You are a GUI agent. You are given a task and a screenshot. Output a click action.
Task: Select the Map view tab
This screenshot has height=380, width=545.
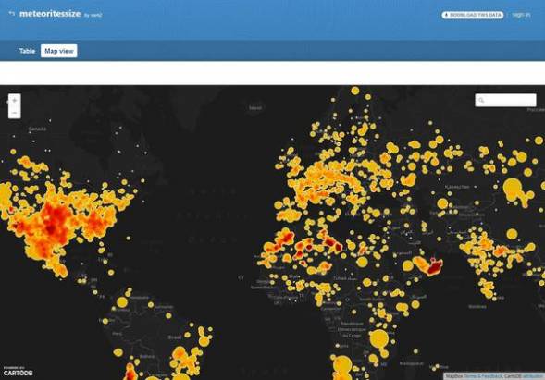coord(58,51)
